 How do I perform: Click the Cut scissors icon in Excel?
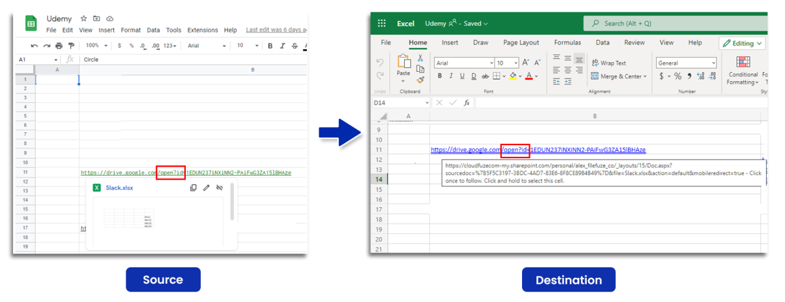(x=420, y=58)
